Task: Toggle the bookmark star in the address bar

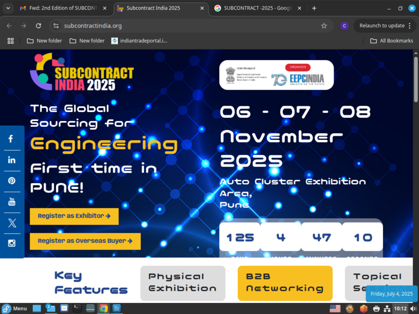Action: coord(325,25)
